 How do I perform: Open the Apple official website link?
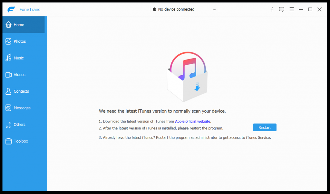pyautogui.click(x=193, y=121)
